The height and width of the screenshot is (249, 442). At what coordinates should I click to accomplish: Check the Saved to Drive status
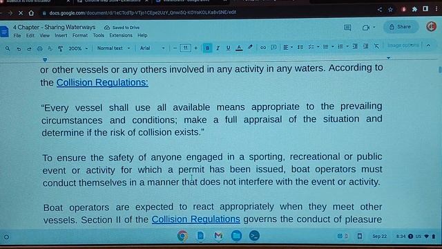tap(122, 28)
